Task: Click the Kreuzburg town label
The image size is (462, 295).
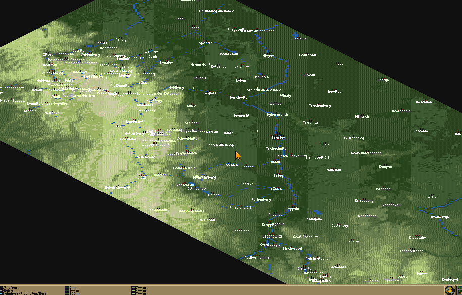Action: point(364,200)
